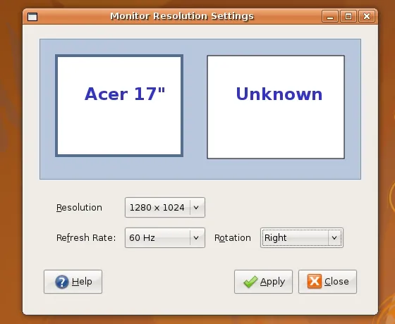Apply the monitor settings
The height and width of the screenshot is (324, 395).
263,282
